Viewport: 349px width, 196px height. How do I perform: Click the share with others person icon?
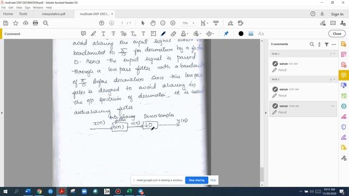pos(343,23)
